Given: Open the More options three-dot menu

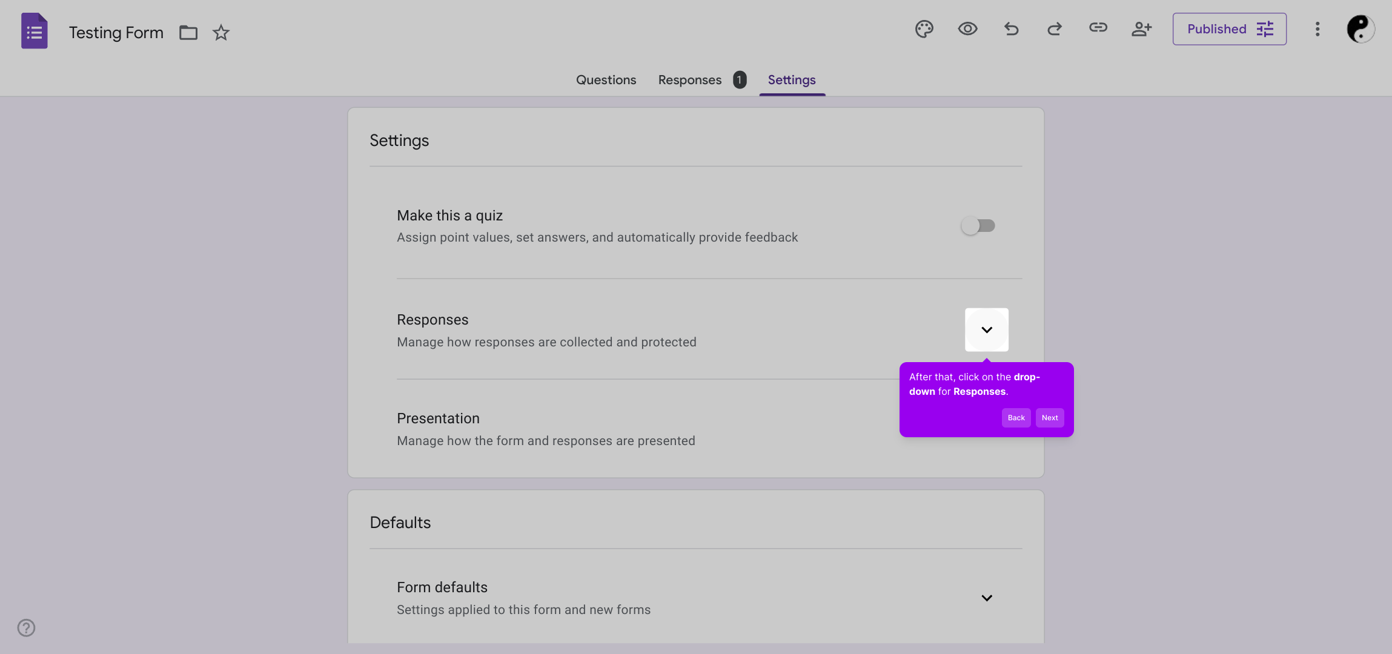Looking at the screenshot, I should coord(1317,29).
